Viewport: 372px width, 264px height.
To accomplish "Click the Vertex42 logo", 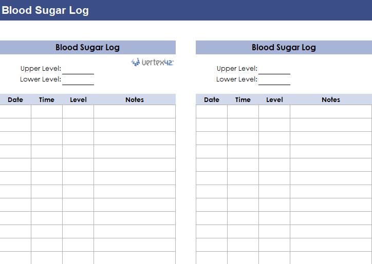I will point(152,62).
